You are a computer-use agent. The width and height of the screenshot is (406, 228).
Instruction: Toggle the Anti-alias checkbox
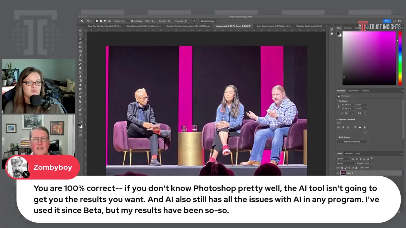coord(132,21)
